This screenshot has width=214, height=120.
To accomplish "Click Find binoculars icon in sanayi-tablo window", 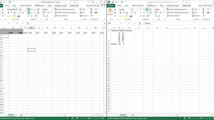I will pyautogui.click(x=96, y=13).
